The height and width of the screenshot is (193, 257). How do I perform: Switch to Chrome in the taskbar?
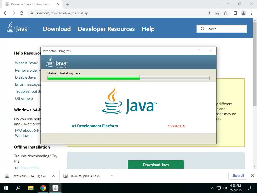[x=43, y=188]
